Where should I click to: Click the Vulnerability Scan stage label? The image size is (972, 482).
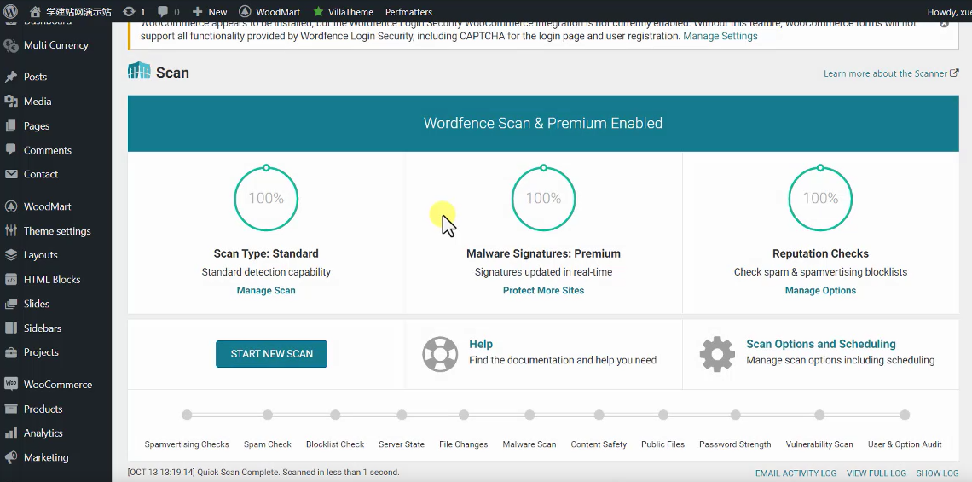pyautogui.click(x=819, y=444)
